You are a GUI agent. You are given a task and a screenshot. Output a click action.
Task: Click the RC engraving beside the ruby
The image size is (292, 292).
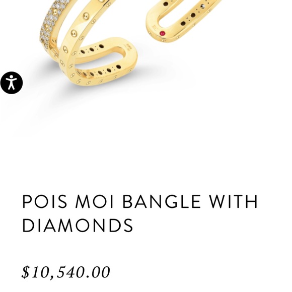[x=155, y=28]
